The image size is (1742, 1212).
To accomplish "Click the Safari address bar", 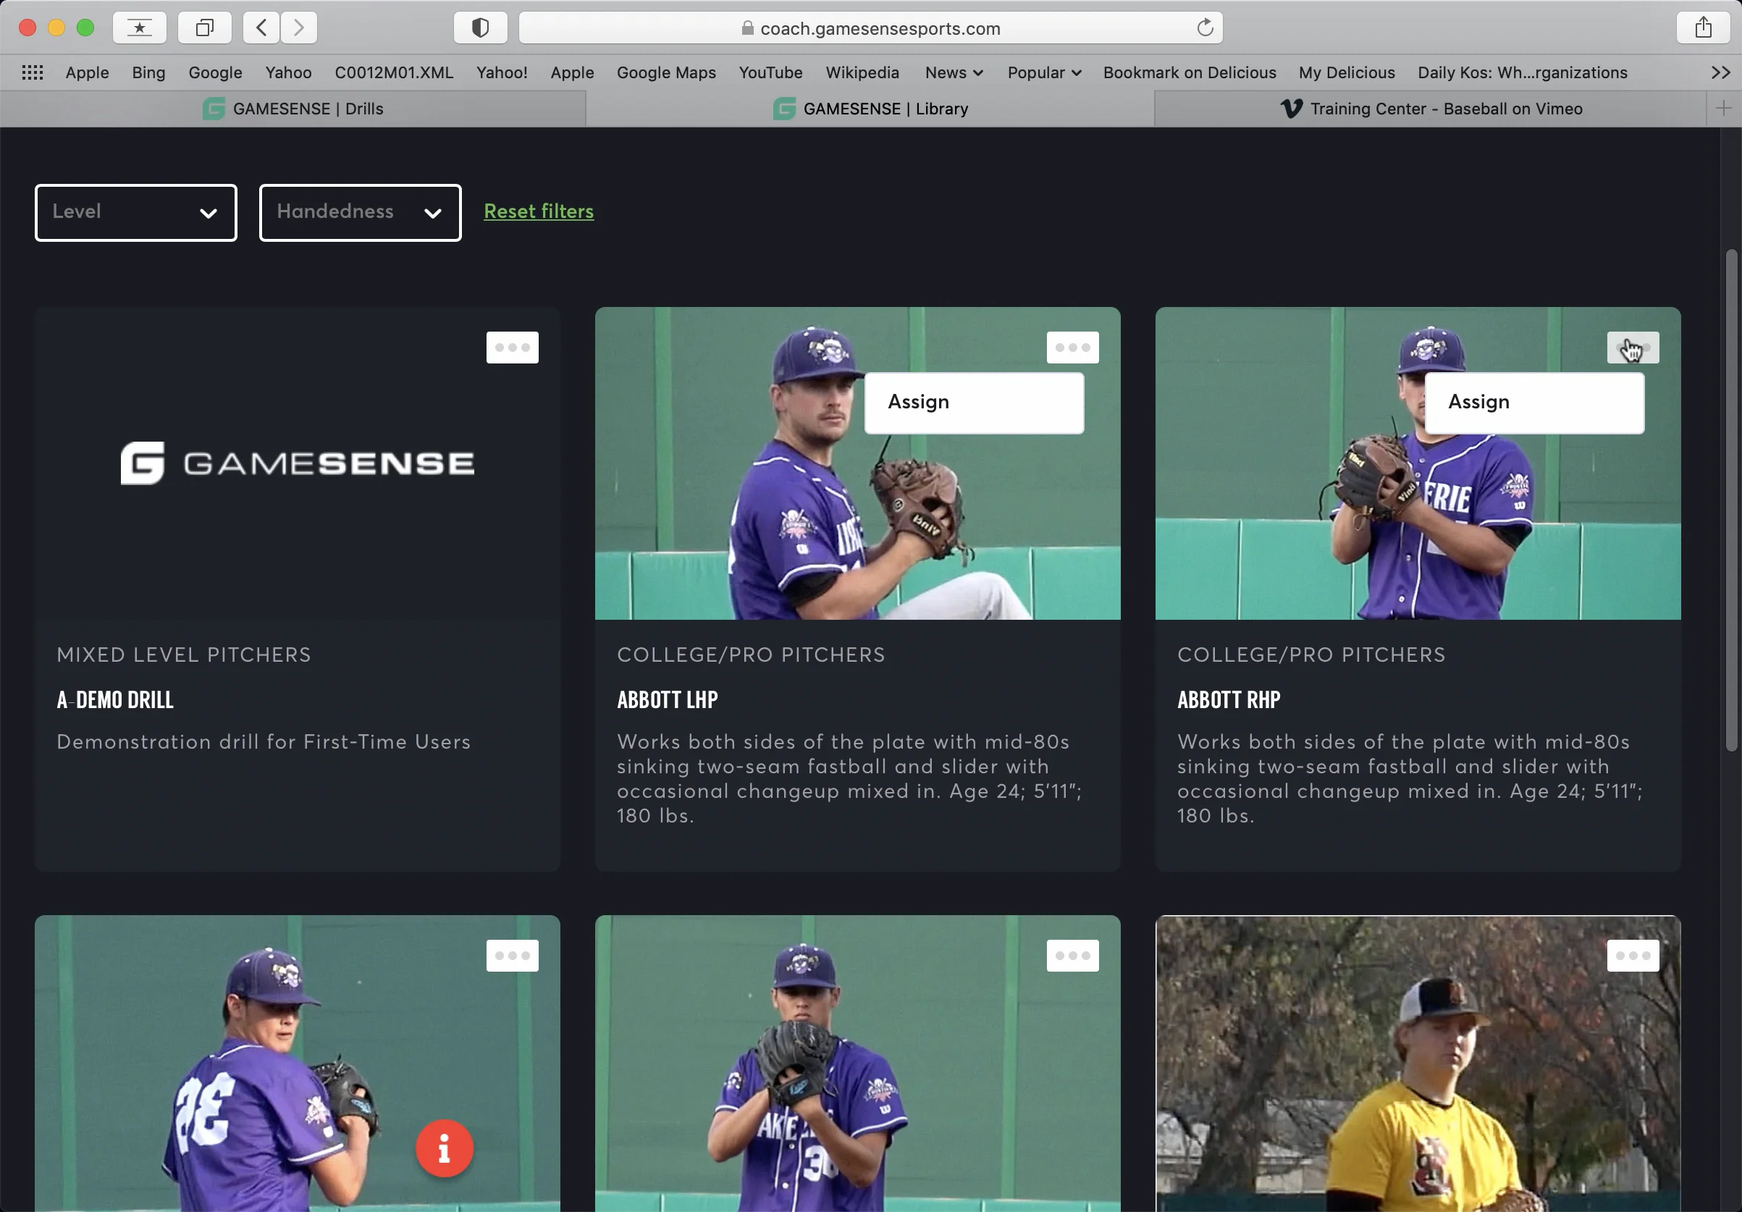I will pyautogui.click(x=870, y=28).
